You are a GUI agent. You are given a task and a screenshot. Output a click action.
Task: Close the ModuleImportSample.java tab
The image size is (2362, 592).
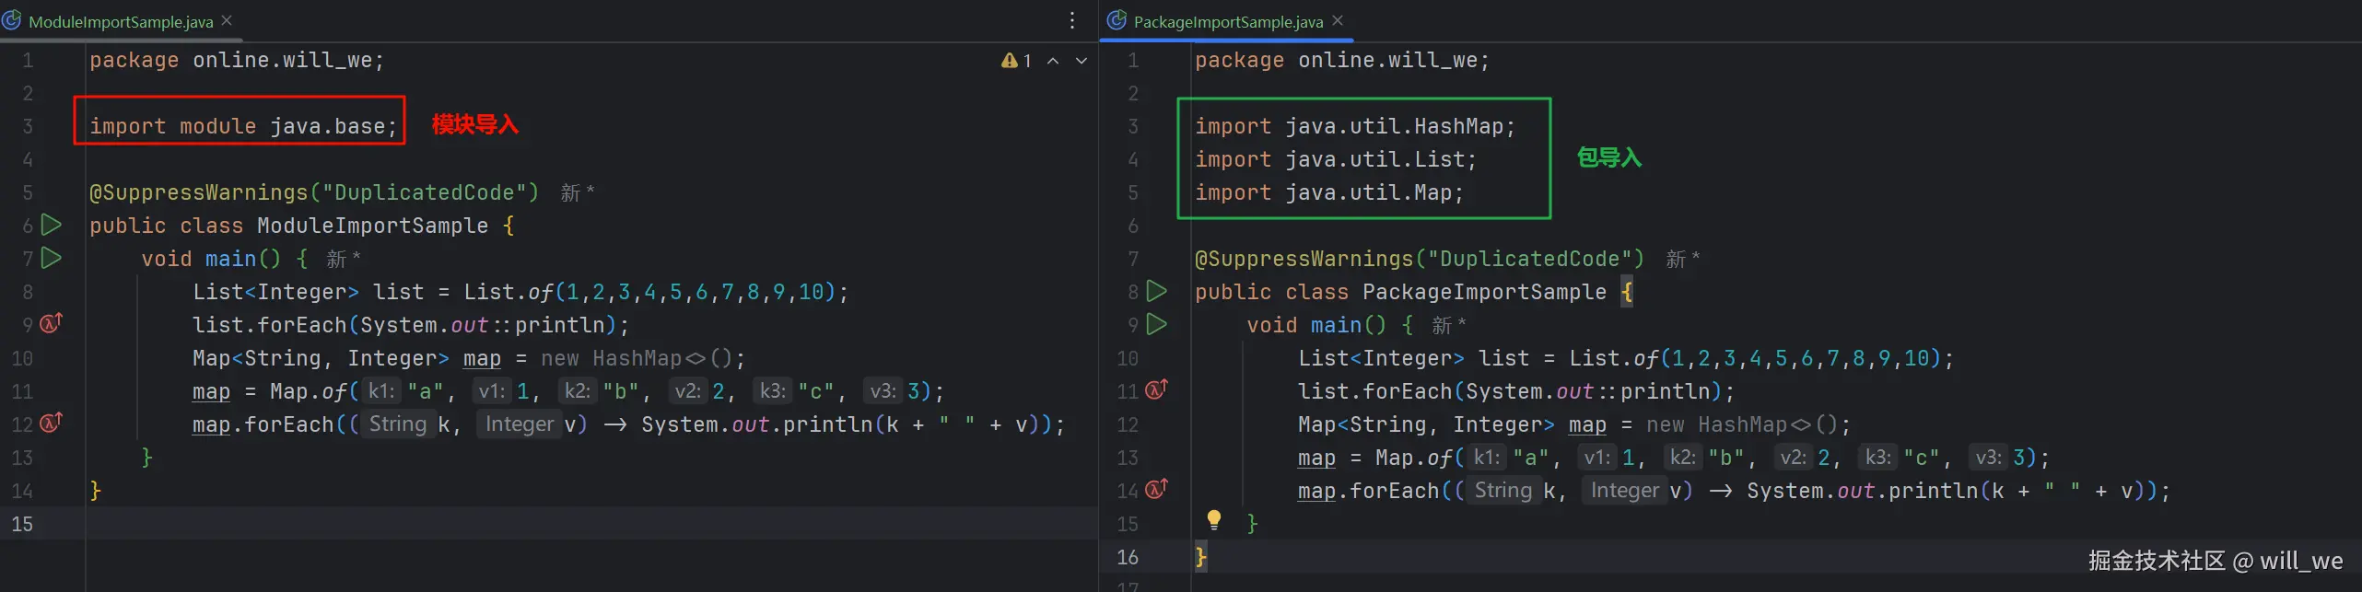coord(227,20)
